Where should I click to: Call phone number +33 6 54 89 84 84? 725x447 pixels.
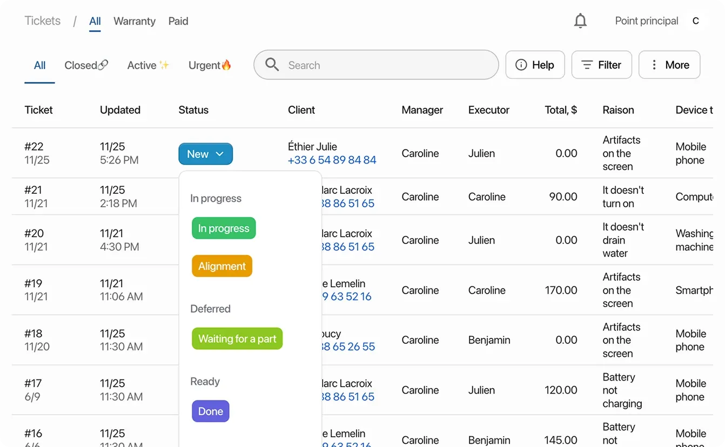tap(332, 160)
